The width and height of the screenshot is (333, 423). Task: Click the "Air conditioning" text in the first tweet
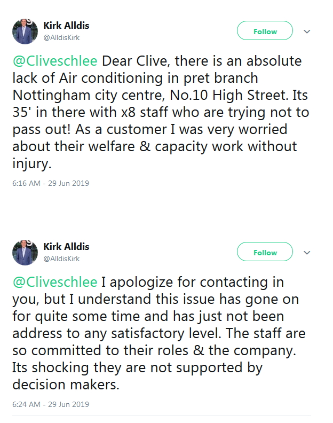(x=108, y=78)
